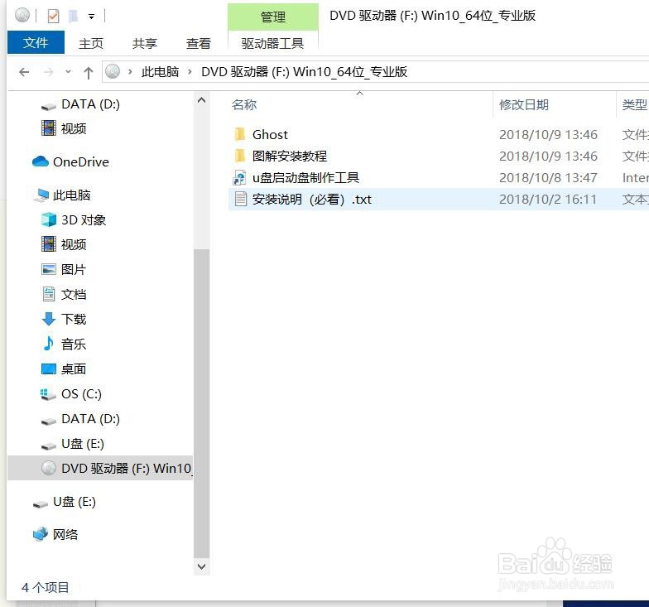Click the 音乐 note icon
649x607 pixels.
49,343
